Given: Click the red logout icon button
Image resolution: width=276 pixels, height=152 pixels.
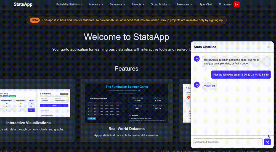Looking at the screenshot, I should (237, 4).
